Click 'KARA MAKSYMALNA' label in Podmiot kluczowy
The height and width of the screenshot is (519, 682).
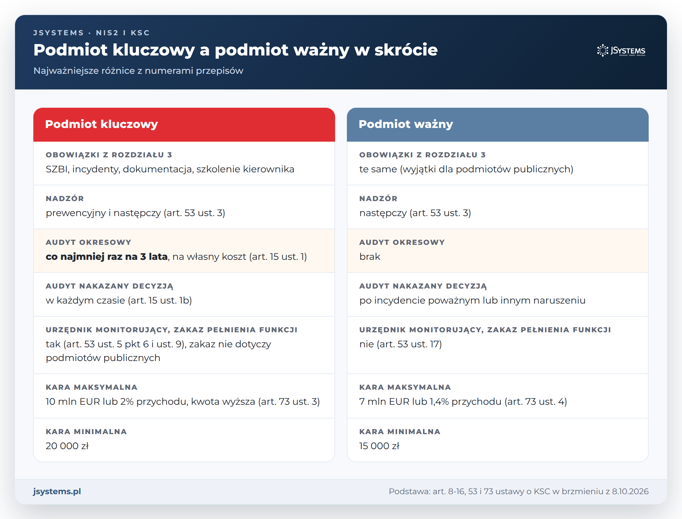click(x=91, y=387)
